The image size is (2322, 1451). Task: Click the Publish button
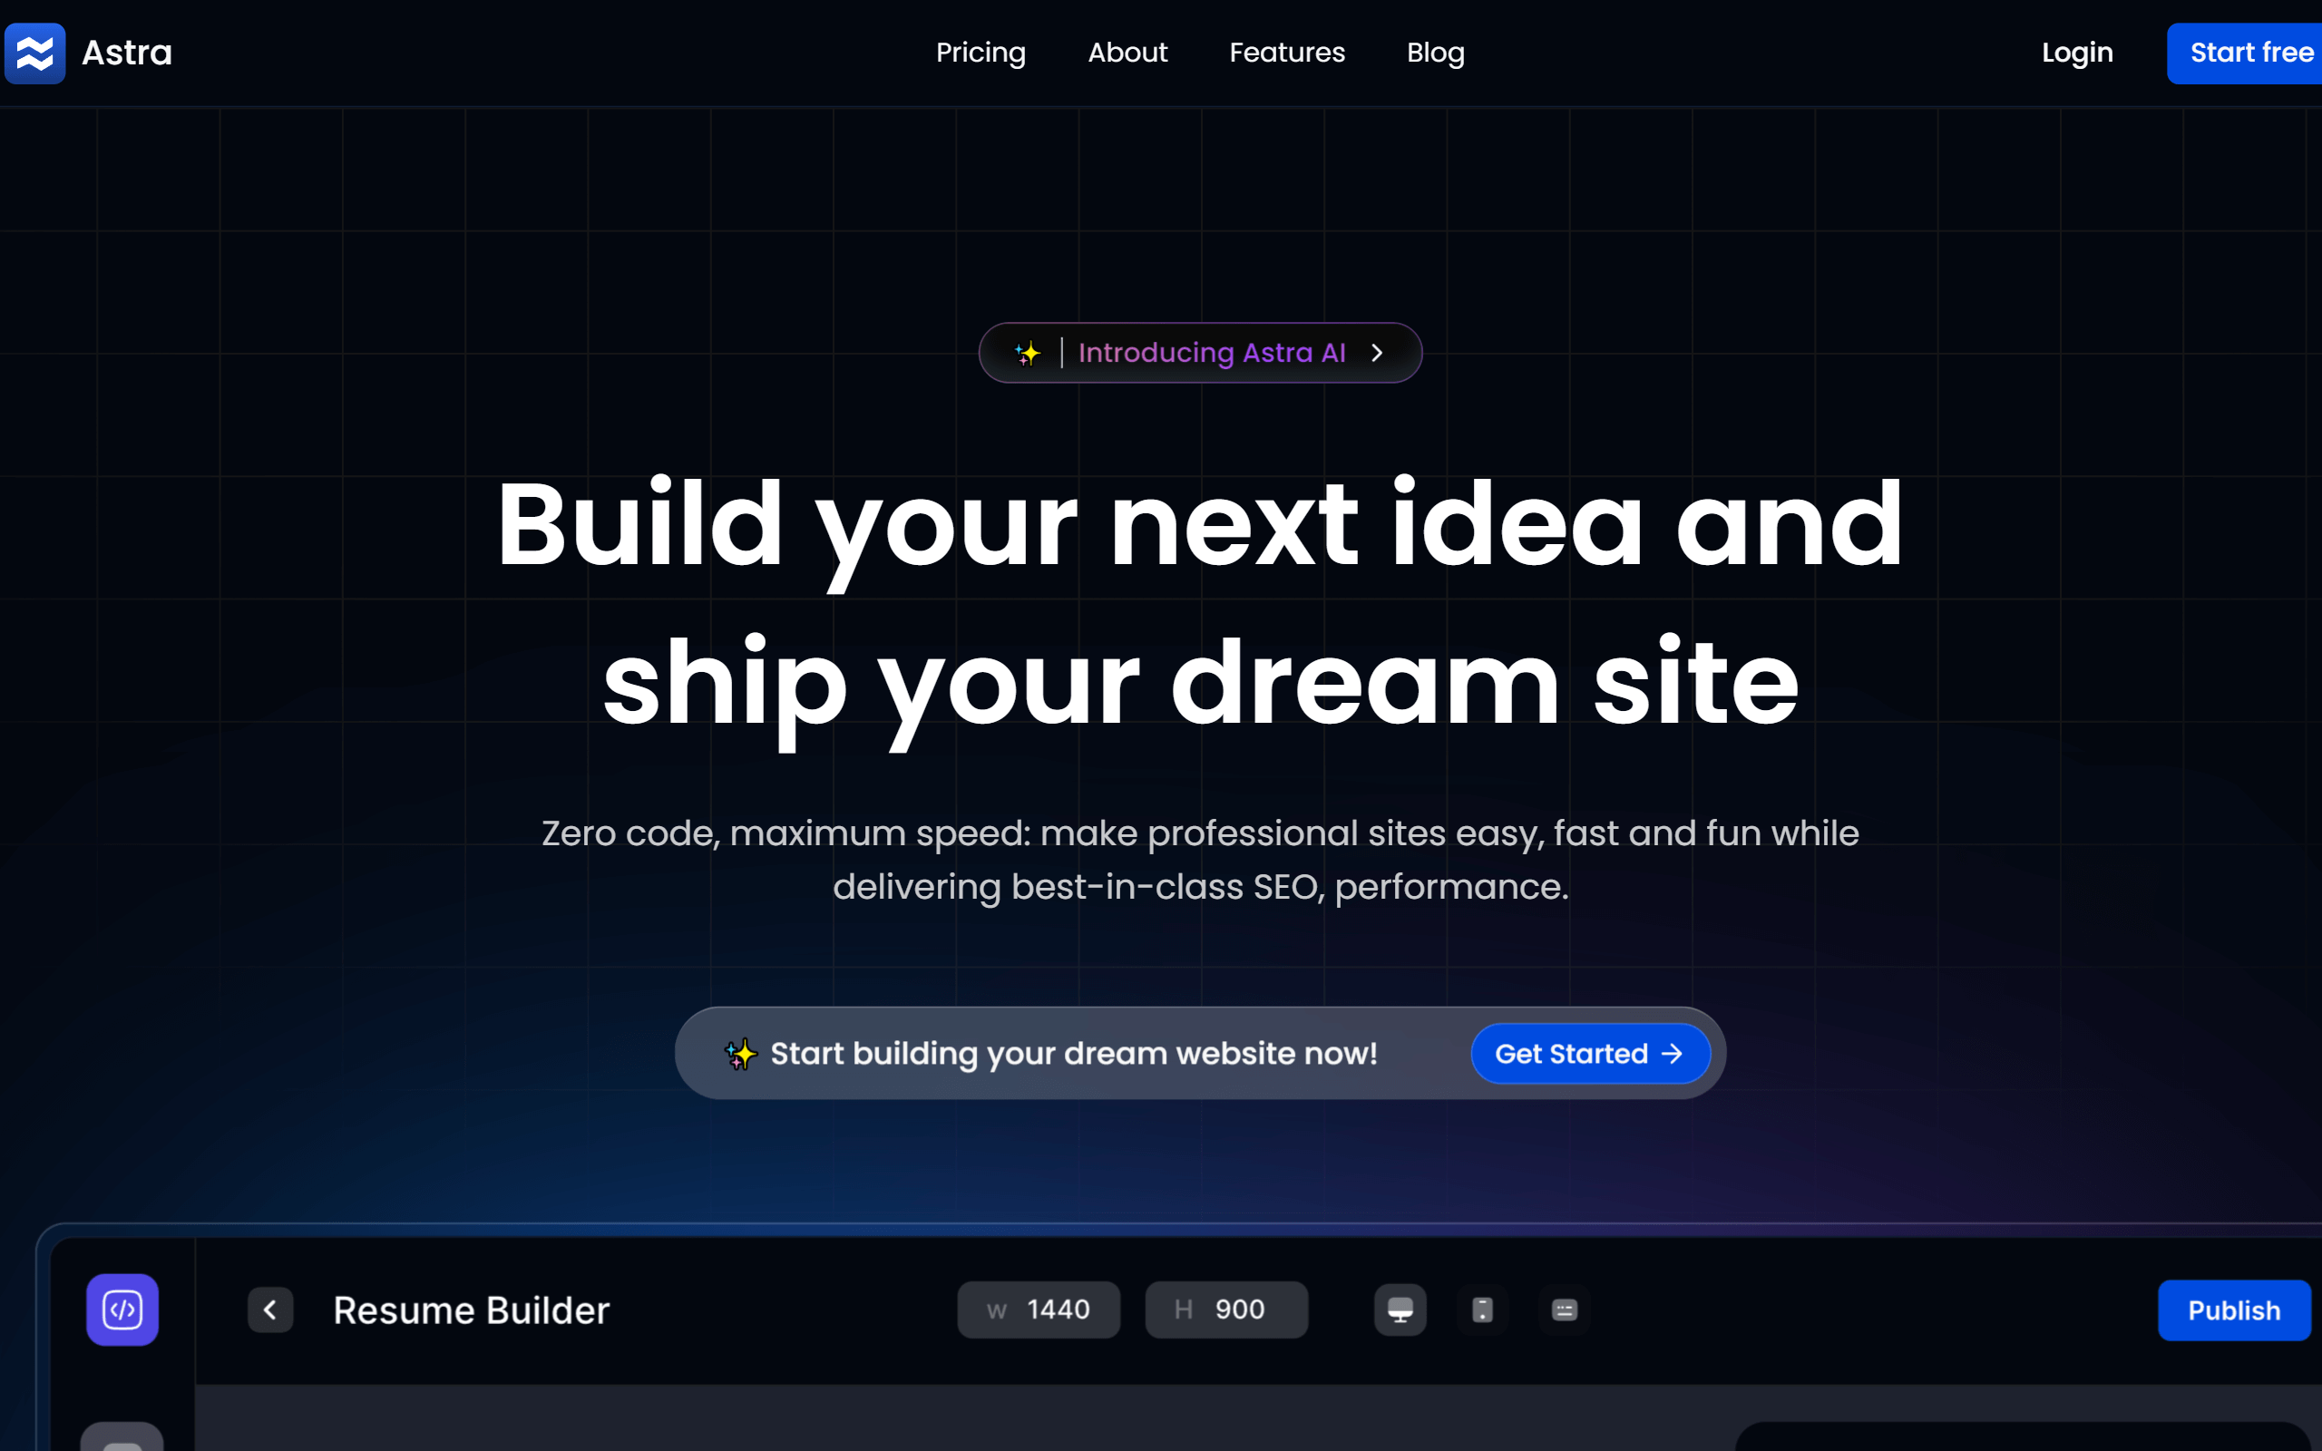pyautogui.click(x=2233, y=1309)
